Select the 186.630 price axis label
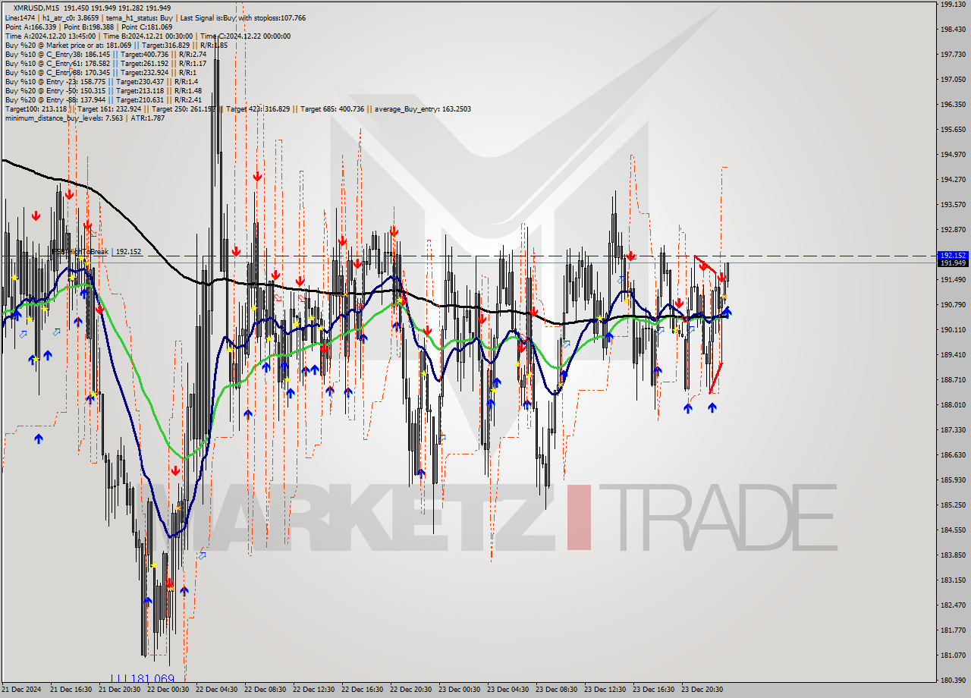Viewport: 971px width, 698px height. pyautogui.click(x=952, y=454)
